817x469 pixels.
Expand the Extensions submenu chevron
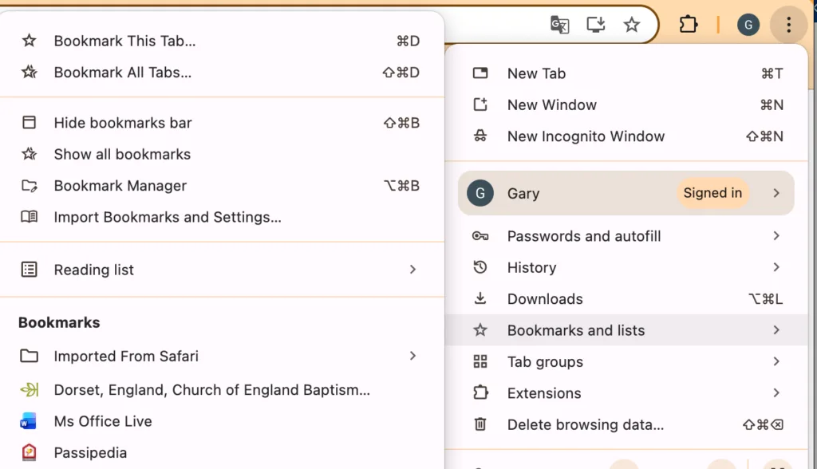[776, 393]
